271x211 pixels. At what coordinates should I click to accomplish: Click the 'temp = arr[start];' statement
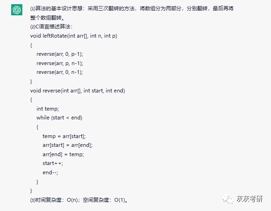point(64,136)
